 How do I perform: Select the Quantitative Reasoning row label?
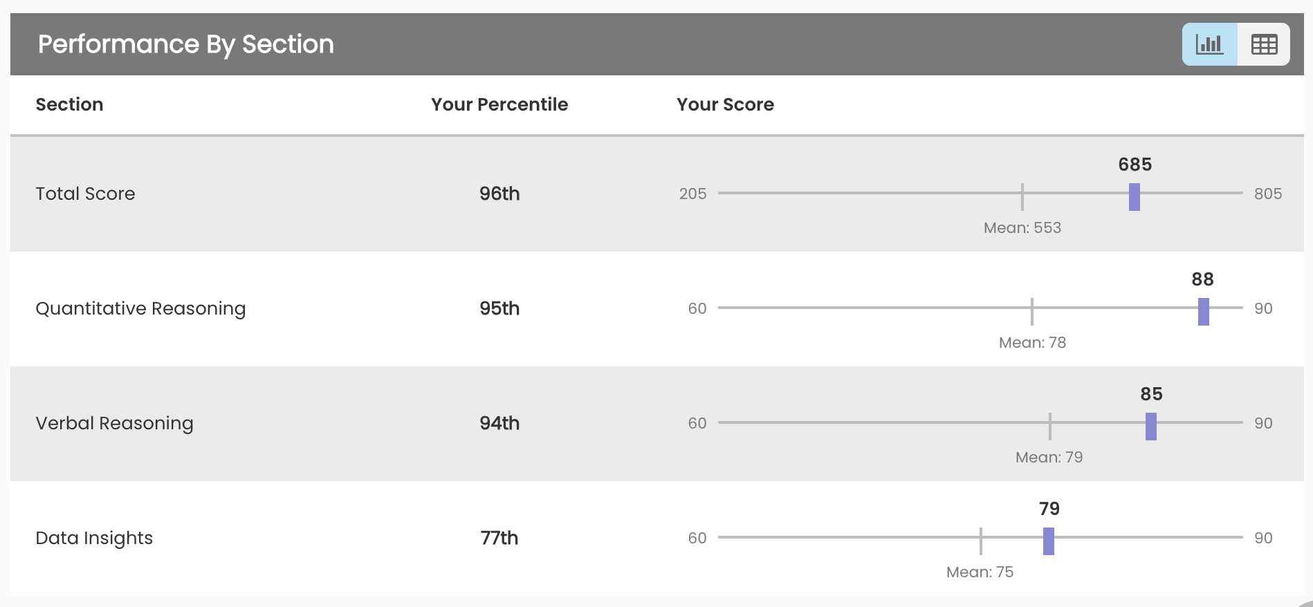coord(140,308)
